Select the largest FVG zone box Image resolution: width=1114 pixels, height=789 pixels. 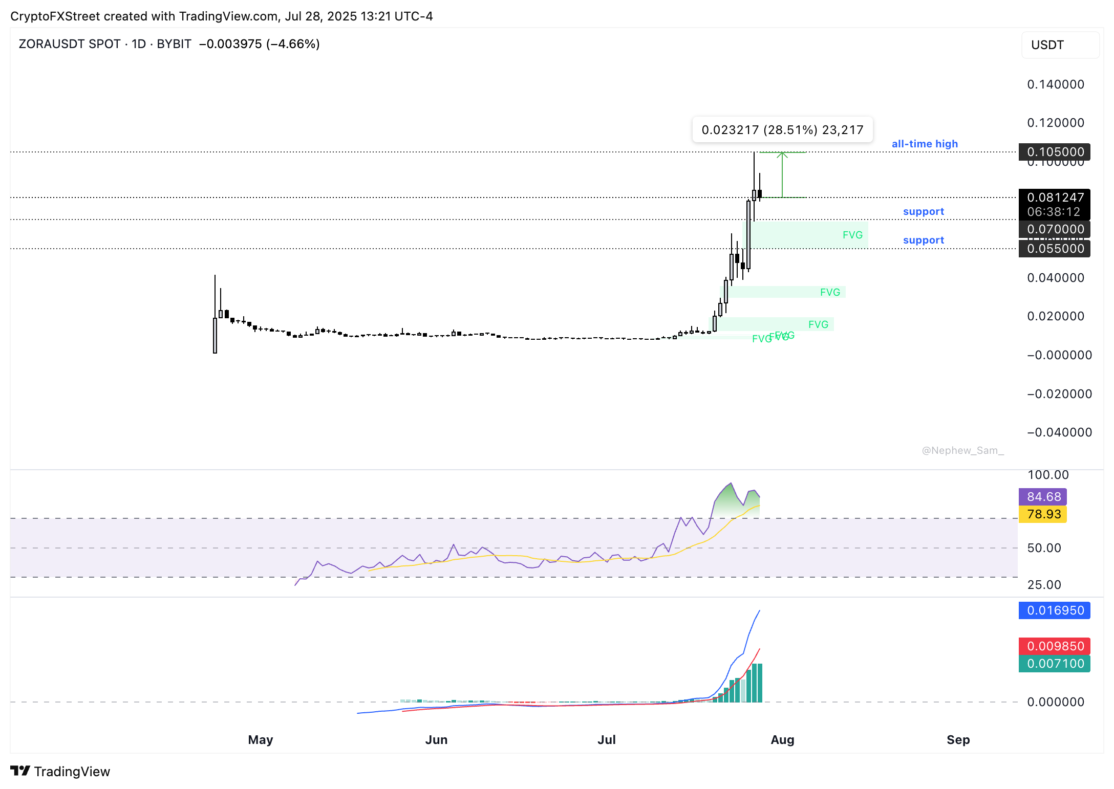pyautogui.click(x=809, y=235)
